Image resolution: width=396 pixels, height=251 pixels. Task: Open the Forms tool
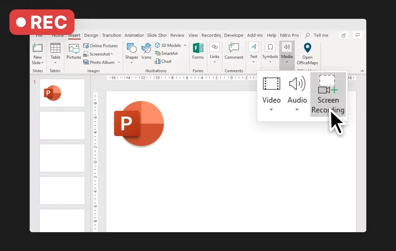point(198,52)
